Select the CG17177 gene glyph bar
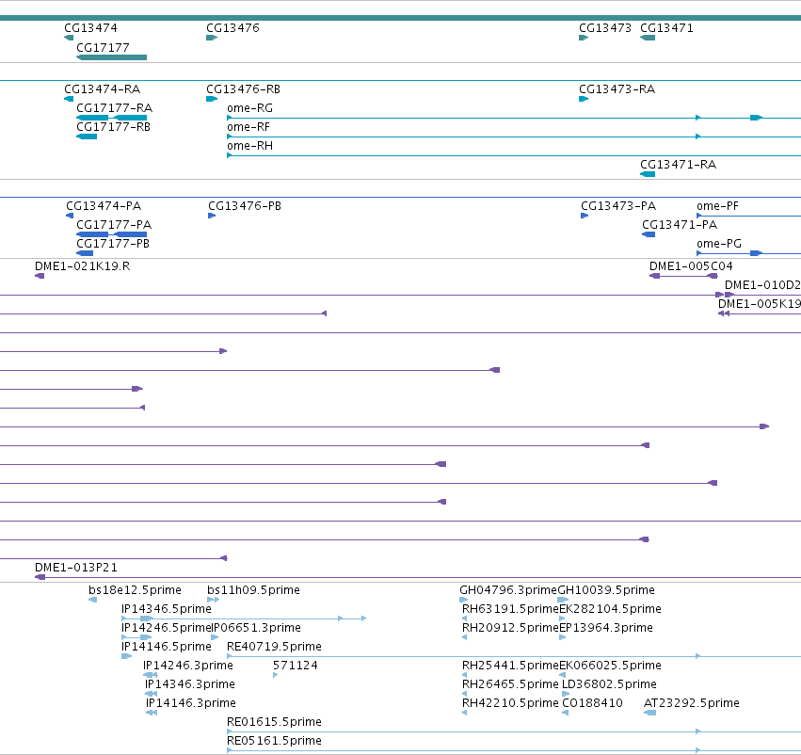Image resolution: width=801 pixels, height=755 pixels. (x=111, y=57)
